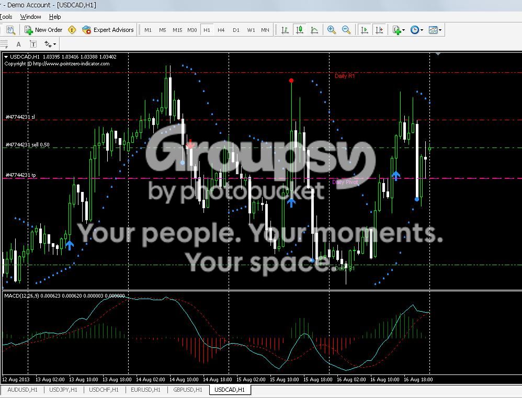Open the Strategy Tester icon

[x=10, y=30]
